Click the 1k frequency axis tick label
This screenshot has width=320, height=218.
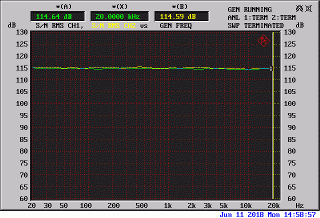click(168, 205)
